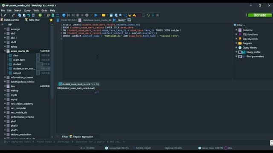Select the kebithigollewa_school database

click(x=23, y=82)
